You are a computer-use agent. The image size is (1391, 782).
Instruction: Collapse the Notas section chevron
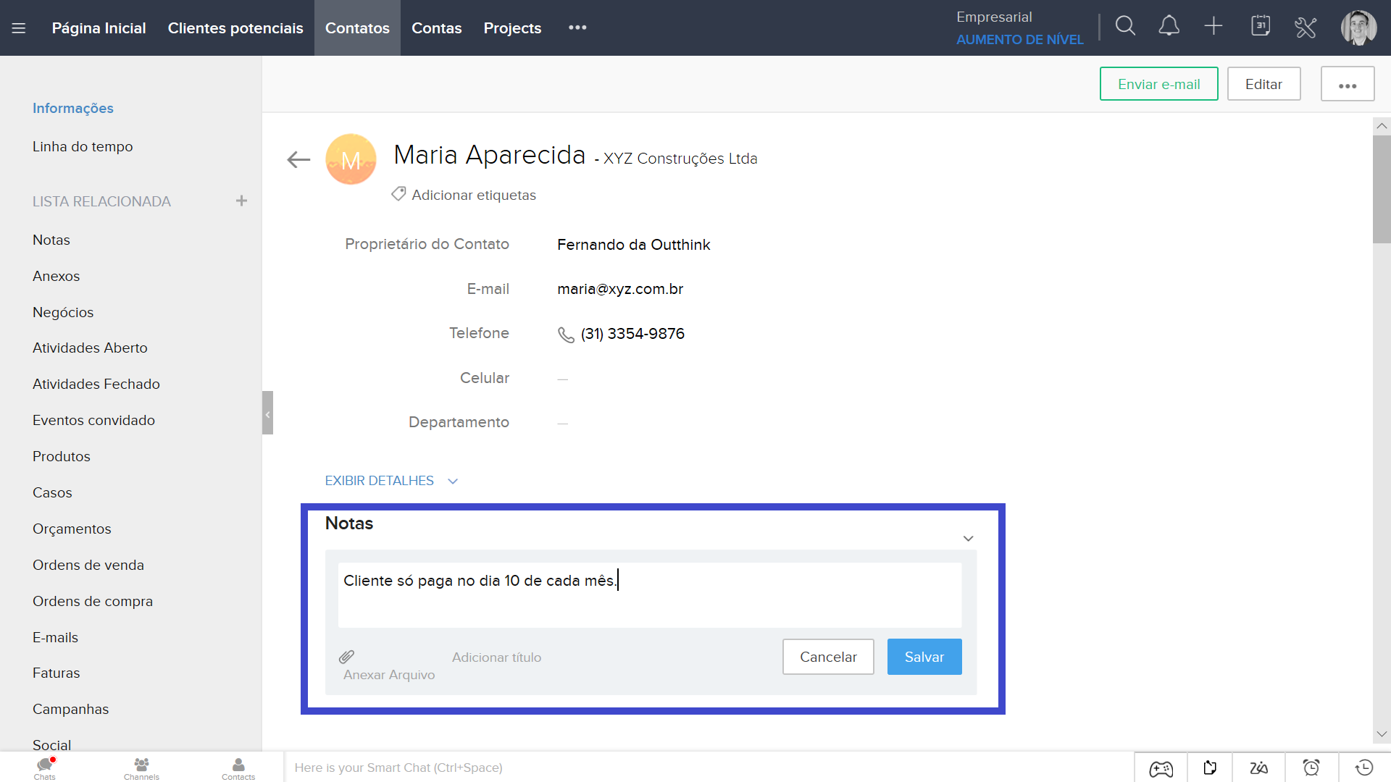968,539
